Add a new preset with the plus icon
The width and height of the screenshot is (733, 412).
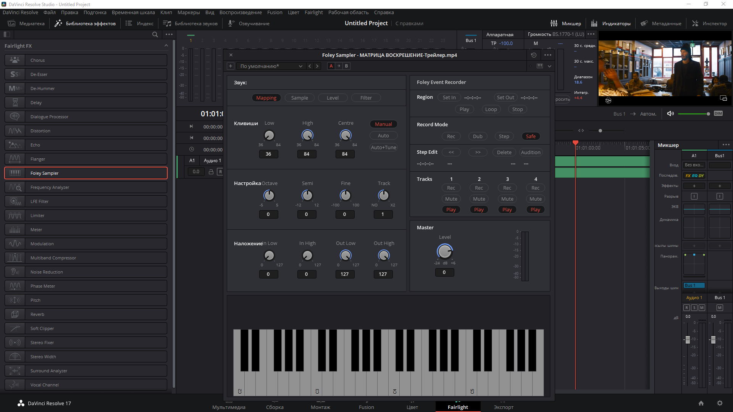pos(231,66)
